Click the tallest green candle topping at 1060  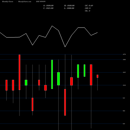click(52, 74)
